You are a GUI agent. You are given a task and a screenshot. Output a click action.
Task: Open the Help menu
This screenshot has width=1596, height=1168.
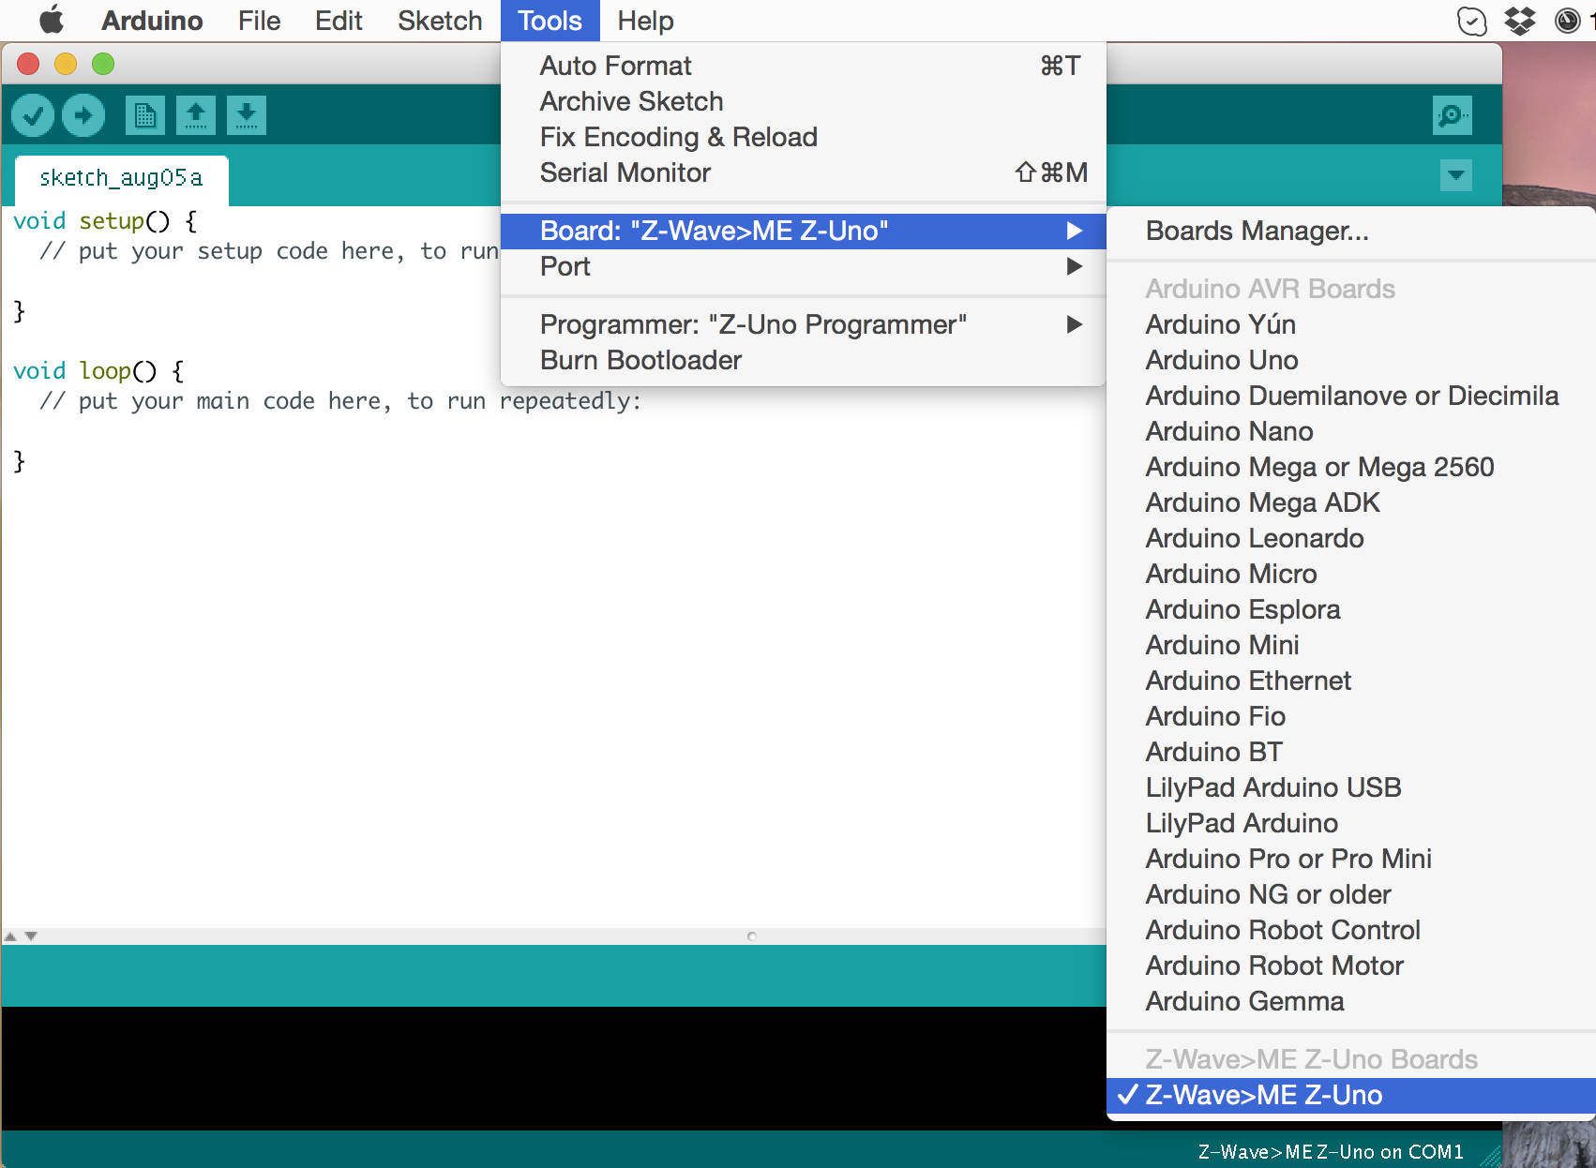(645, 21)
